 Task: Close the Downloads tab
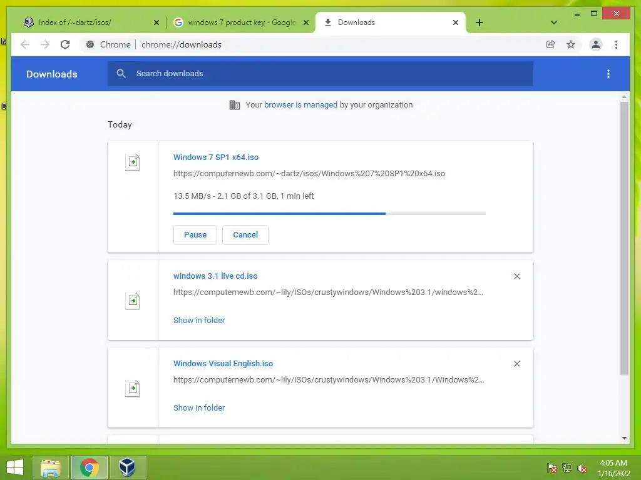(x=456, y=22)
